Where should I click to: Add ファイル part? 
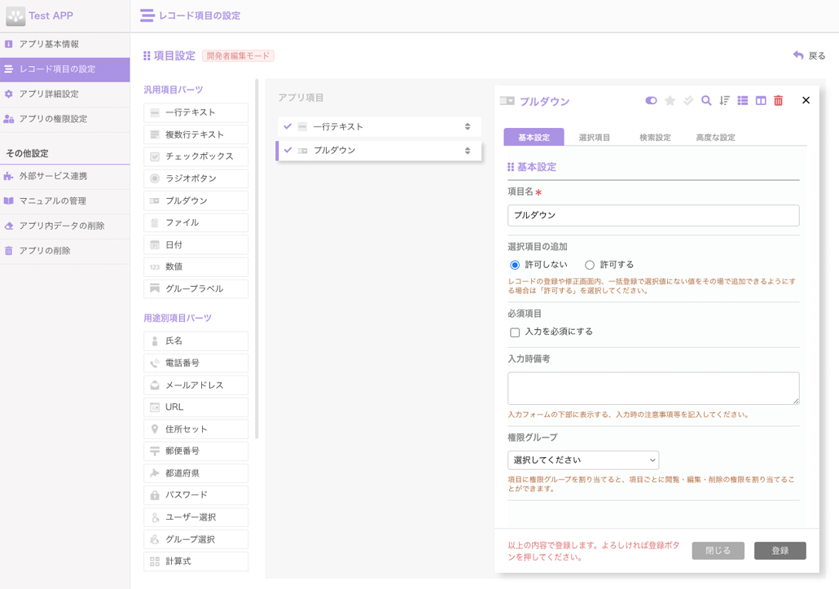195,222
